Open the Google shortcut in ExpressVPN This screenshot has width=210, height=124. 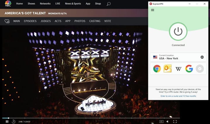click(x=189, y=69)
